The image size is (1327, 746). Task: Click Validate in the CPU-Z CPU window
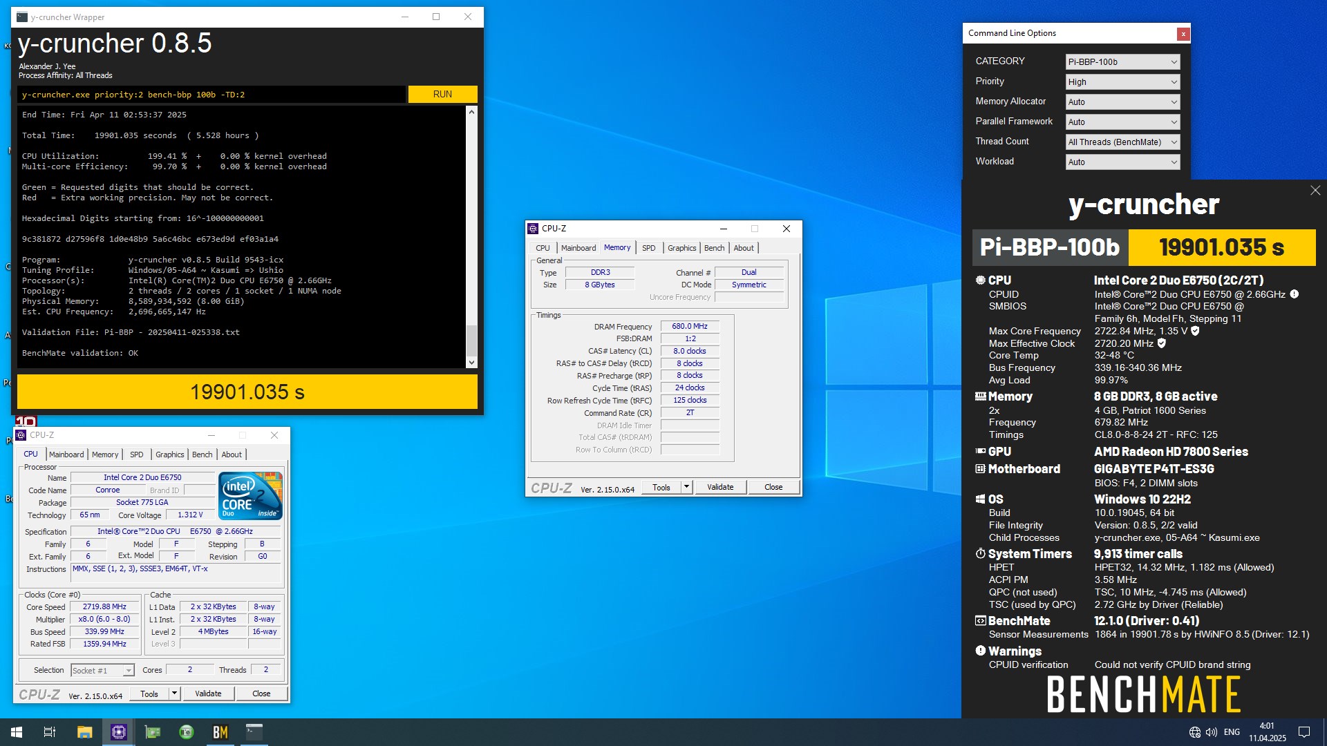point(208,694)
